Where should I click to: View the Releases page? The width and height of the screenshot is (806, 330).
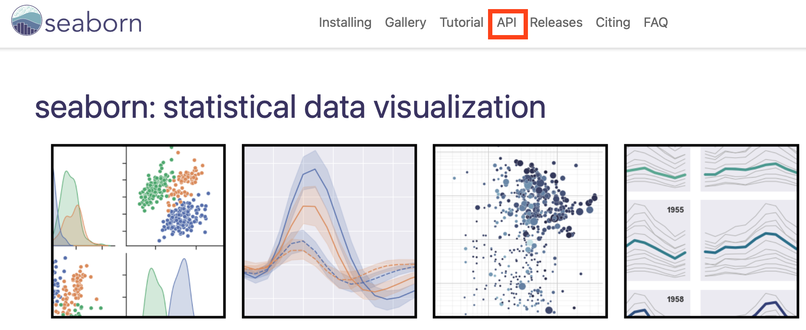556,23
